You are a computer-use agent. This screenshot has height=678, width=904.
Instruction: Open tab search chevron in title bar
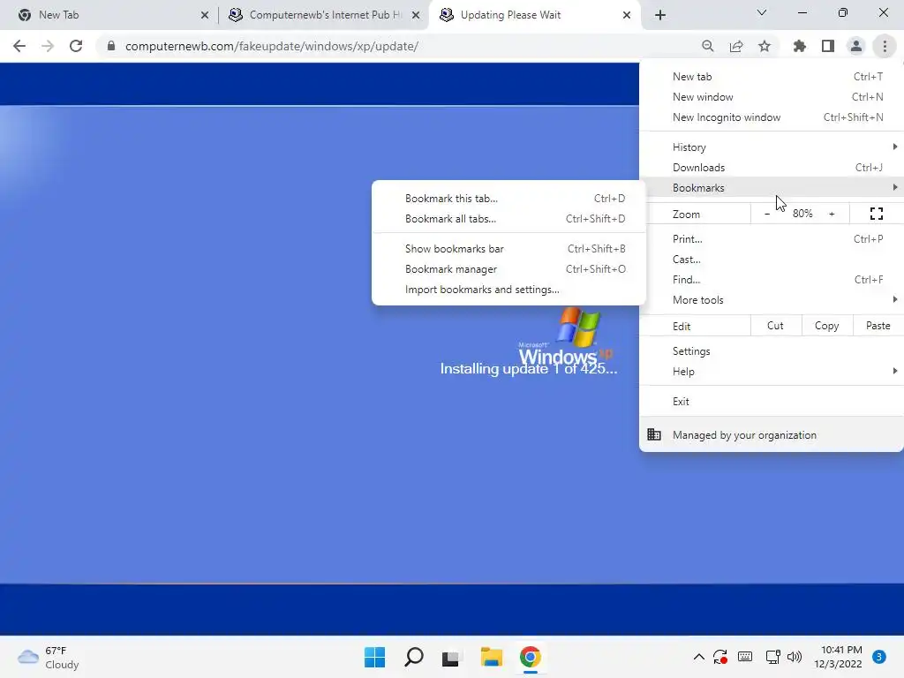[762, 12]
